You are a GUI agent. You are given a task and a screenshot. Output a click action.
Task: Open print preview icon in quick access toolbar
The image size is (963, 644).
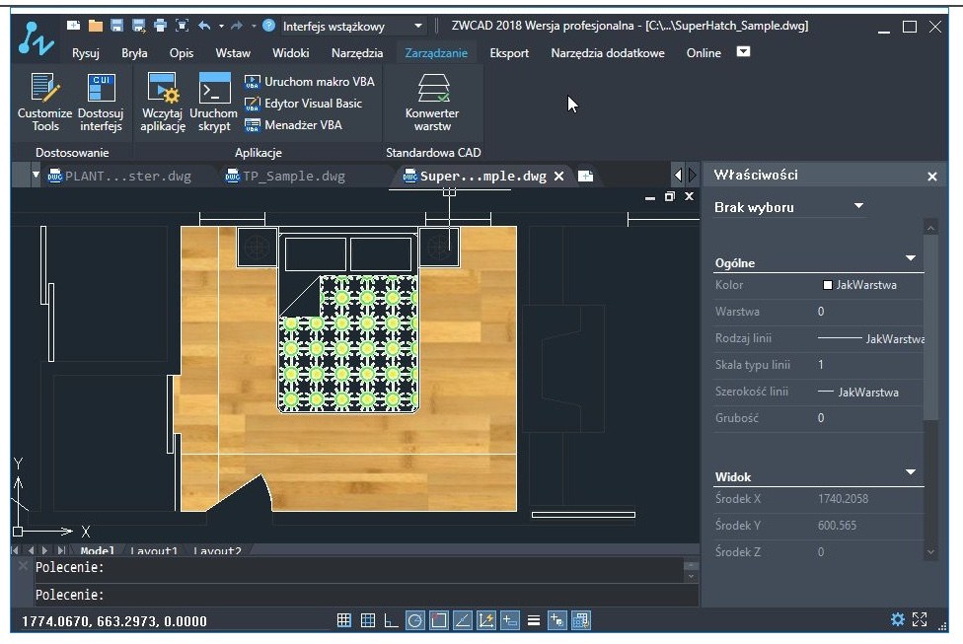(182, 26)
